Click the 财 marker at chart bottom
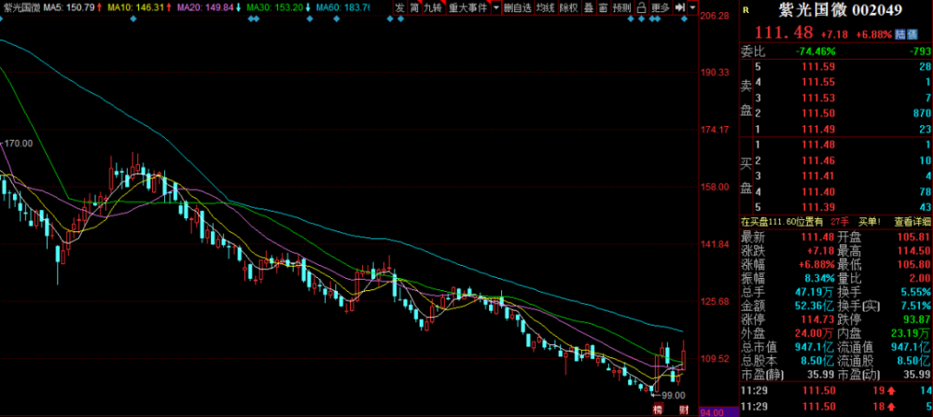This screenshot has height=417, width=933. 684,410
